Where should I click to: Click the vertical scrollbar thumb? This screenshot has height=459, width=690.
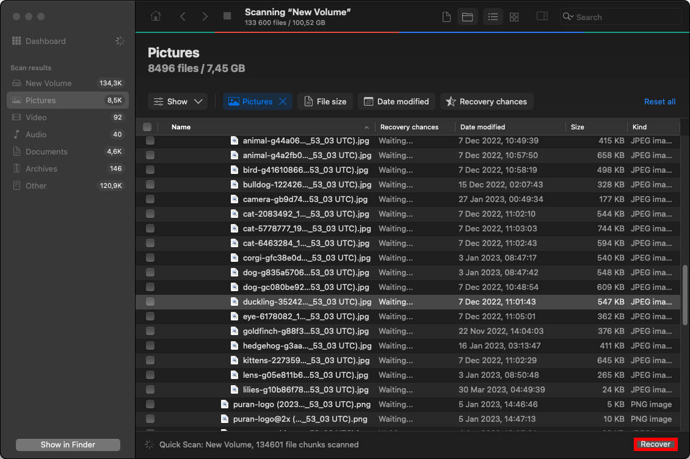685,295
